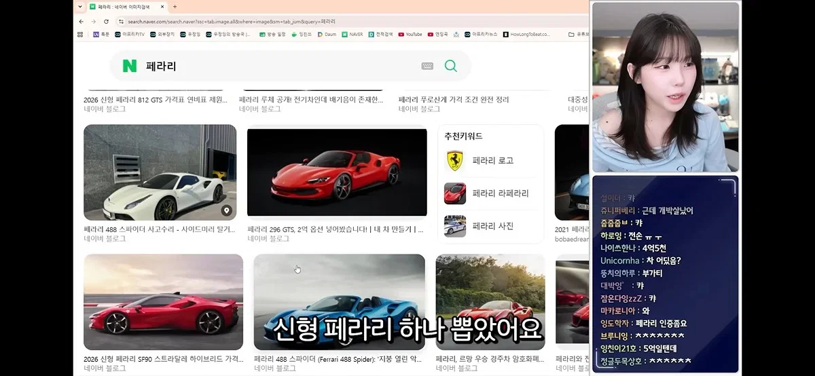This screenshot has height=376, width=815.
Task: Click 네이버 블로그 under the 488 사고수리 post
Action: 105,239
